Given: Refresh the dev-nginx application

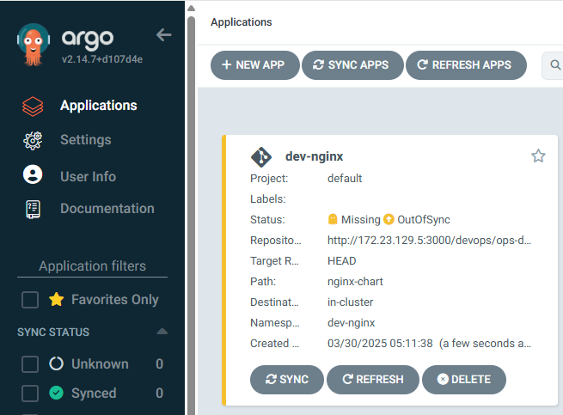Looking at the screenshot, I should coord(373,380).
